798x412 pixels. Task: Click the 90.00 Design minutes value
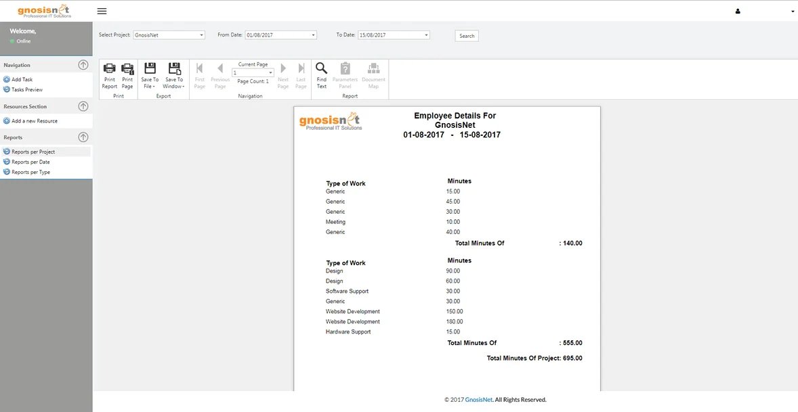[x=453, y=271]
